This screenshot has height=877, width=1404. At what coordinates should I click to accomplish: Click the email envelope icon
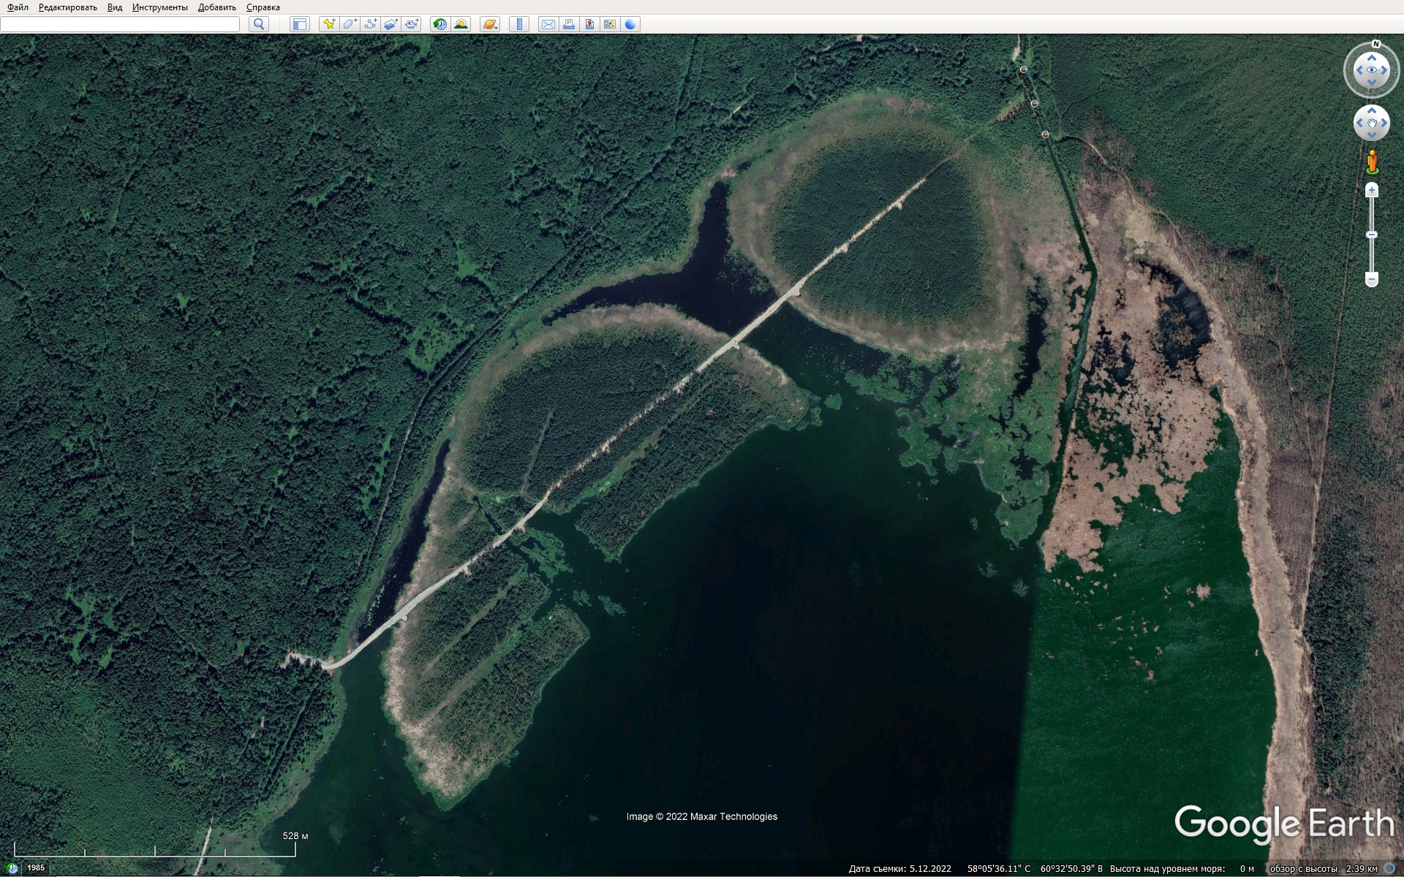click(548, 24)
